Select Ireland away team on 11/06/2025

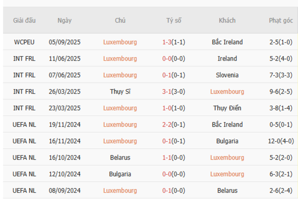click(x=227, y=59)
